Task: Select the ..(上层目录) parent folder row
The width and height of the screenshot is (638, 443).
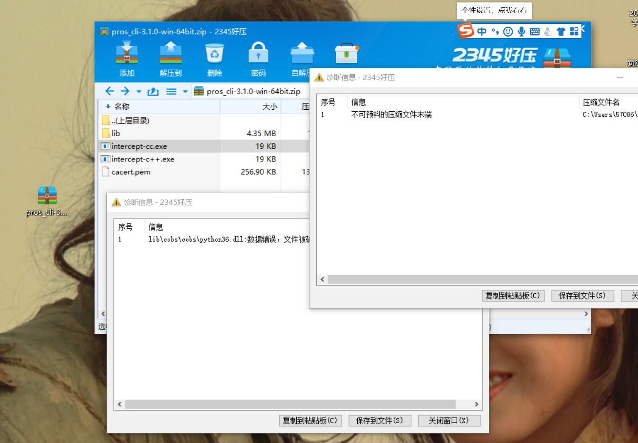Action: [204, 121]
